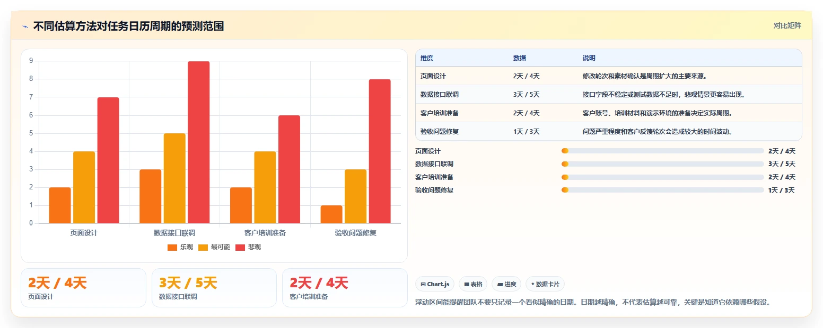
Task: Open the 3天 / 5天 数据接口联调 data card
Action: click(214, 288)
